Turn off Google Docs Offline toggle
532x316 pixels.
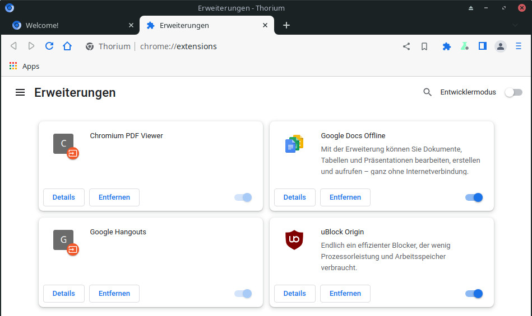pos(474,197)
